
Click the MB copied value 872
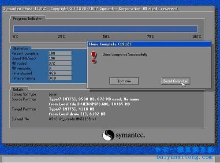tap(60, 63)
